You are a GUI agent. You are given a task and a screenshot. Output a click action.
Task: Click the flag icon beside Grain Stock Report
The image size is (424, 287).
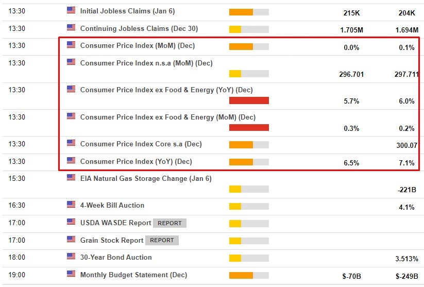tap(71, 240)
